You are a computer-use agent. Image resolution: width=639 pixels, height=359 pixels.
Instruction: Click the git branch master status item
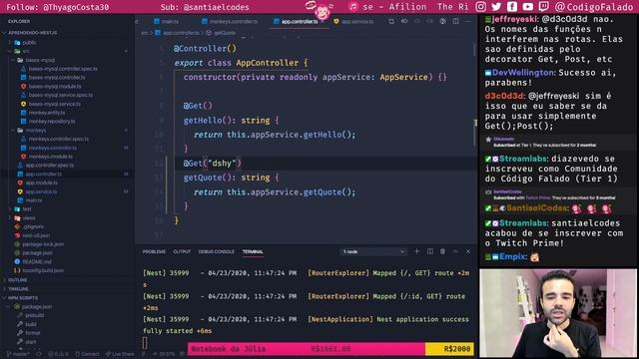click(17, 354)
